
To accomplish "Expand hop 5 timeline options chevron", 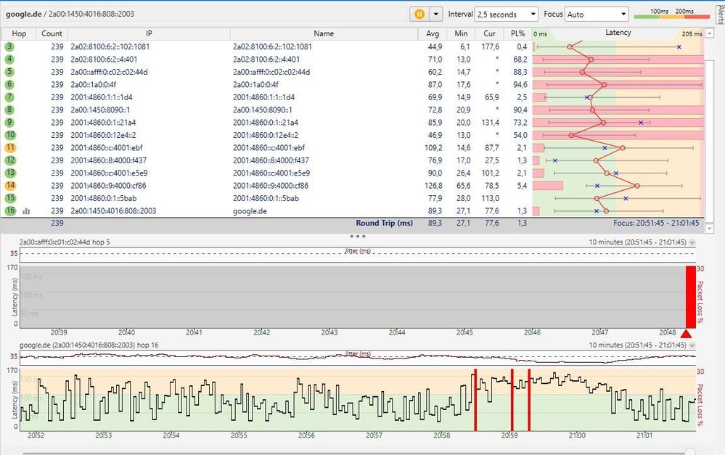I will coord(692,242).
